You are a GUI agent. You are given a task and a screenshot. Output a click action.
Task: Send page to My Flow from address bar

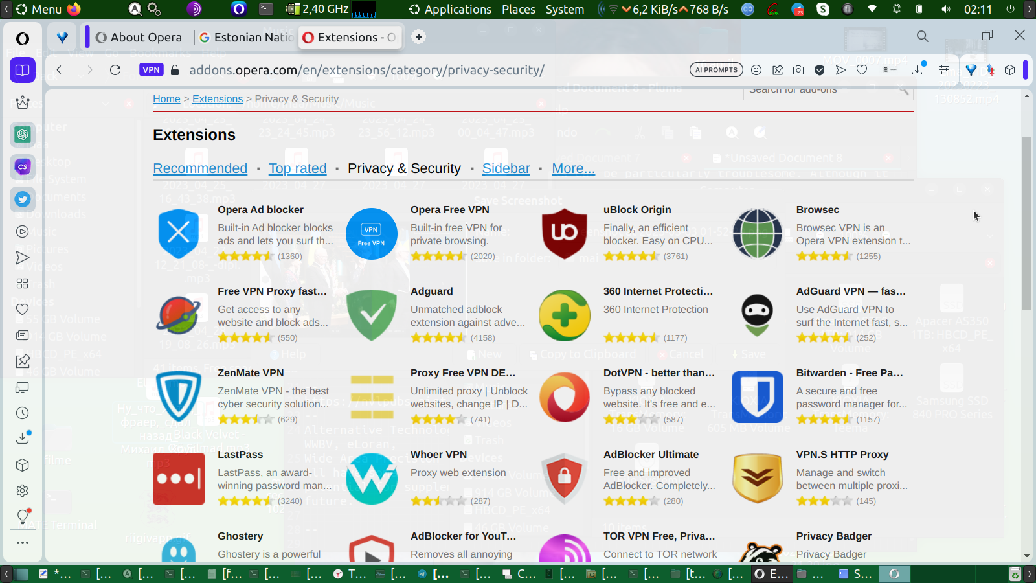pyautogui.click(x=840, y=70)
